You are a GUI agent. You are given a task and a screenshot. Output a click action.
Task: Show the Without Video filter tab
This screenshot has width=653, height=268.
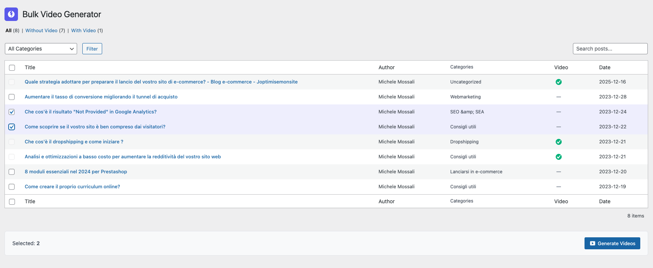(41, 31)
